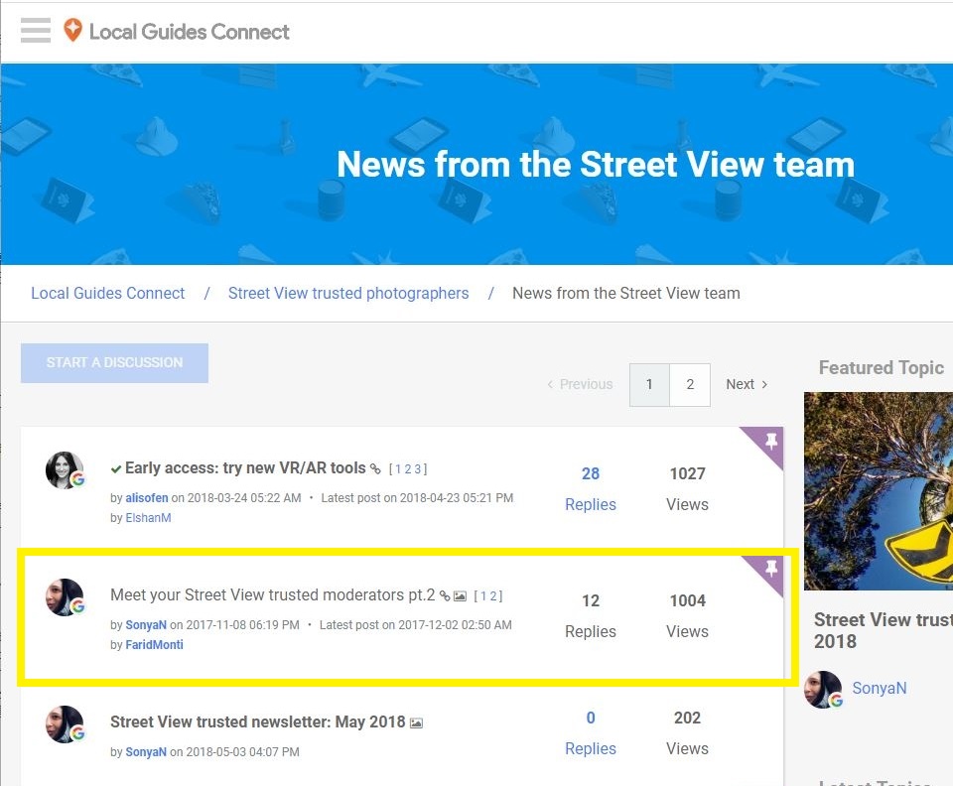Click the link icon beside Early access title
The width and height of the screenshot is (953, 786).
(x=375, y=469)
